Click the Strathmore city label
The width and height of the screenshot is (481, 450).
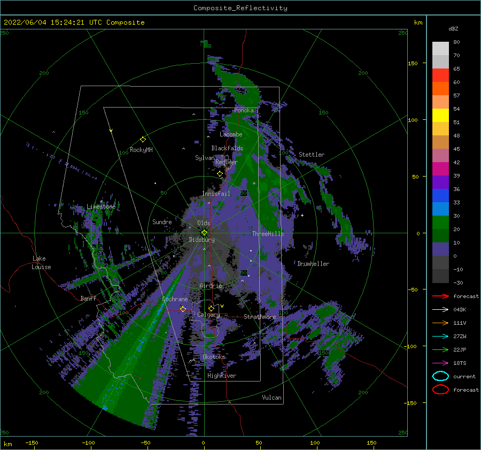260,317
